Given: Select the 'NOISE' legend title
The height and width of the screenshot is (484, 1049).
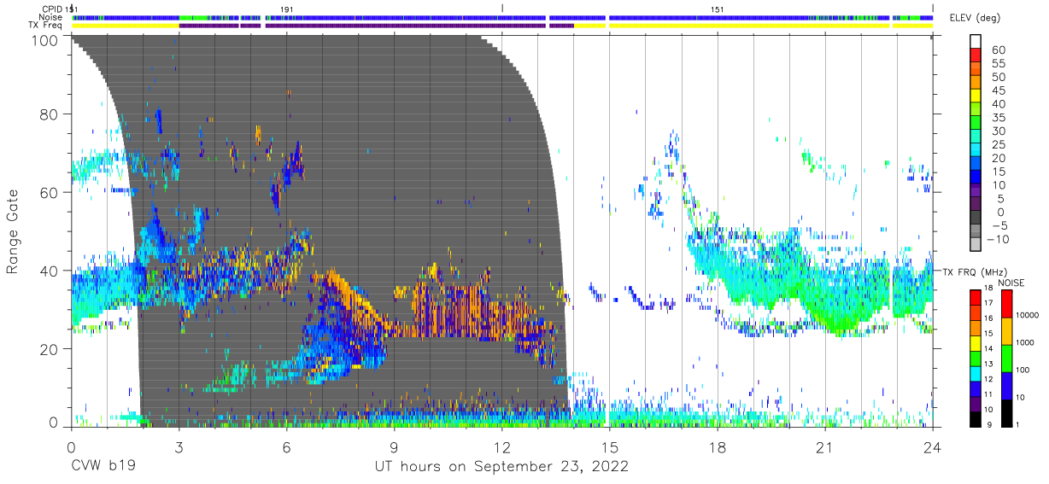Looking at the screenshot, I should click(1013, 282).
